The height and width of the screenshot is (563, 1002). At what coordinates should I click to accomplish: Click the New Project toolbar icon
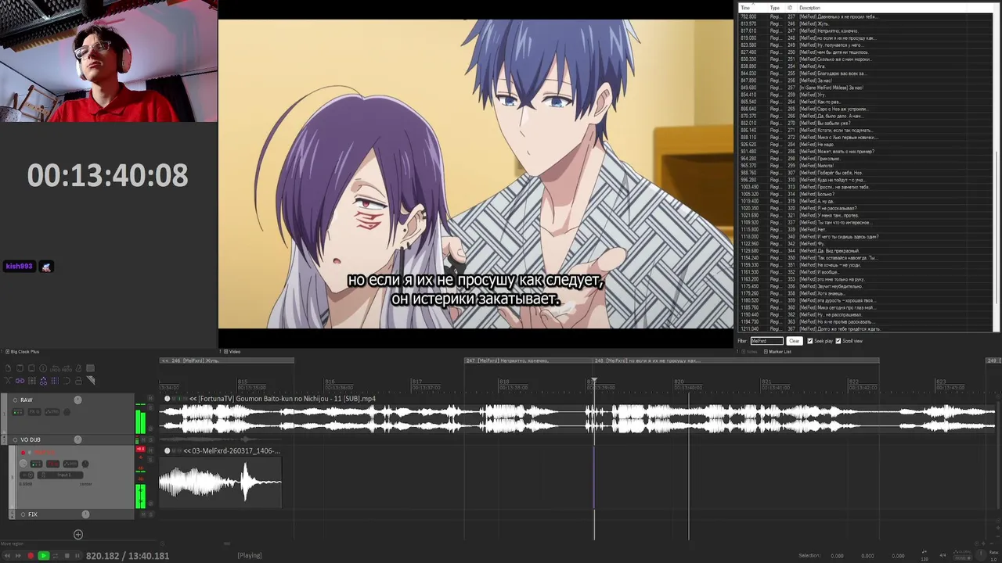8,368
